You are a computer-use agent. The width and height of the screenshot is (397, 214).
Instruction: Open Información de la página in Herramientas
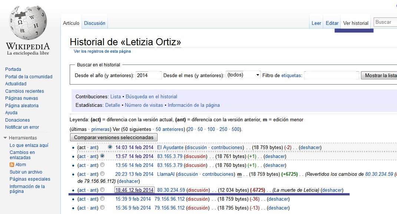(27, 189)
